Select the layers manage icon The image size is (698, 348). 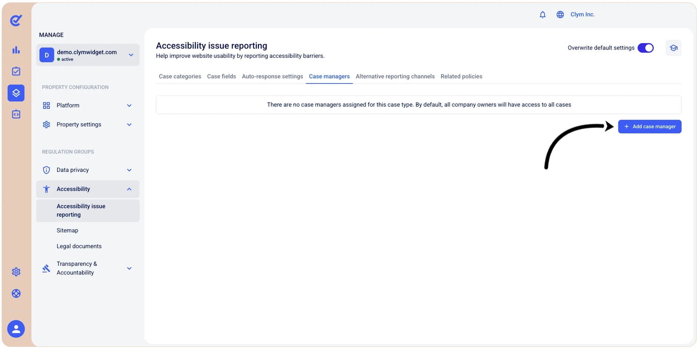[x=16, y=93]
